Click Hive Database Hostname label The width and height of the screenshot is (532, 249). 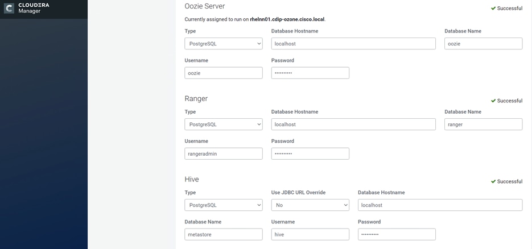tap(381, 192)
